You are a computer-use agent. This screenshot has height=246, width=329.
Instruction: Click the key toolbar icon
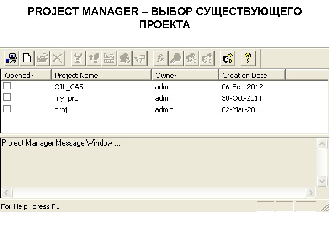tap(176, 58)
